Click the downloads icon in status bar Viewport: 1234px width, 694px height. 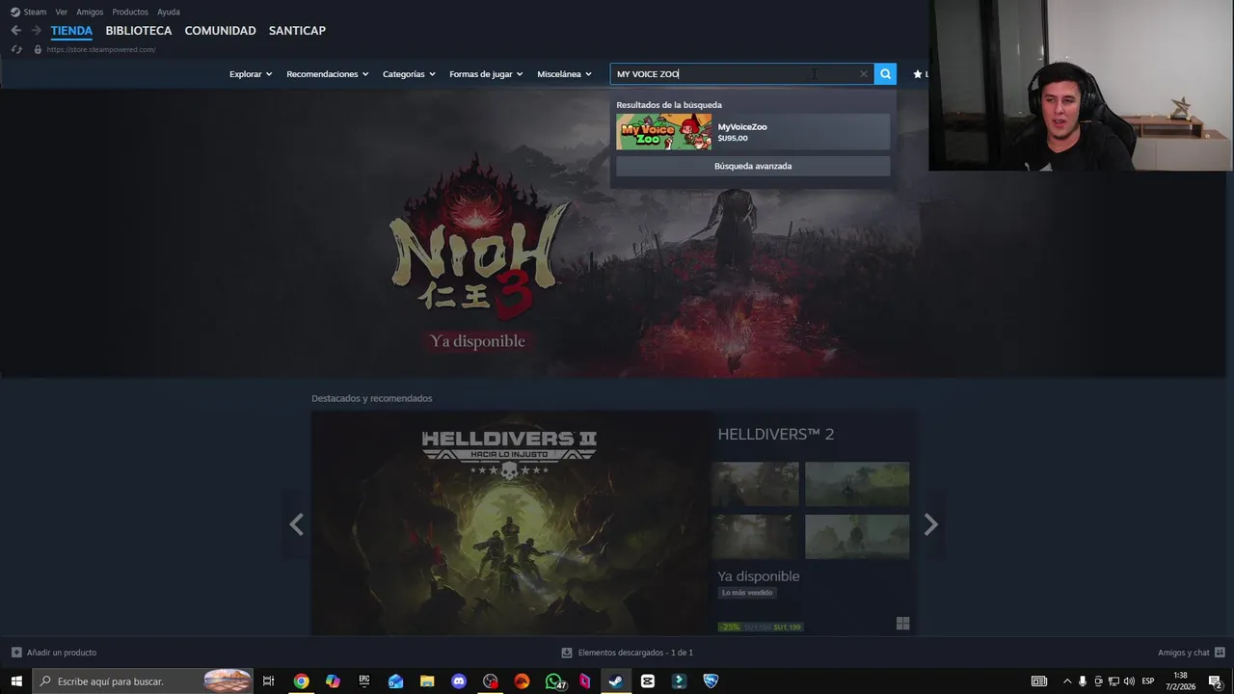(x=567, y=653)
